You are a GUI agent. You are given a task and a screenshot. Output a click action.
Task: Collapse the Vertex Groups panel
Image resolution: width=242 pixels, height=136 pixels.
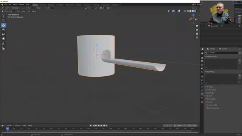[x=211, y=57]
